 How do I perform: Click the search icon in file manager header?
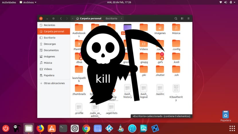pyautogui.click(x=176, y=18)
